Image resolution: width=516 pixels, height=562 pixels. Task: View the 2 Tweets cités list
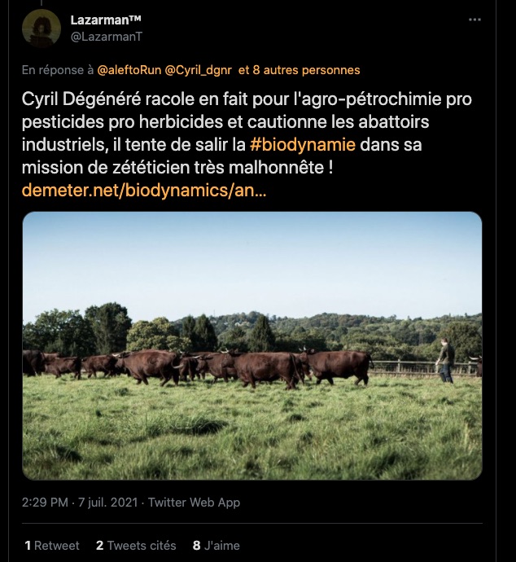tap(136, 546)
